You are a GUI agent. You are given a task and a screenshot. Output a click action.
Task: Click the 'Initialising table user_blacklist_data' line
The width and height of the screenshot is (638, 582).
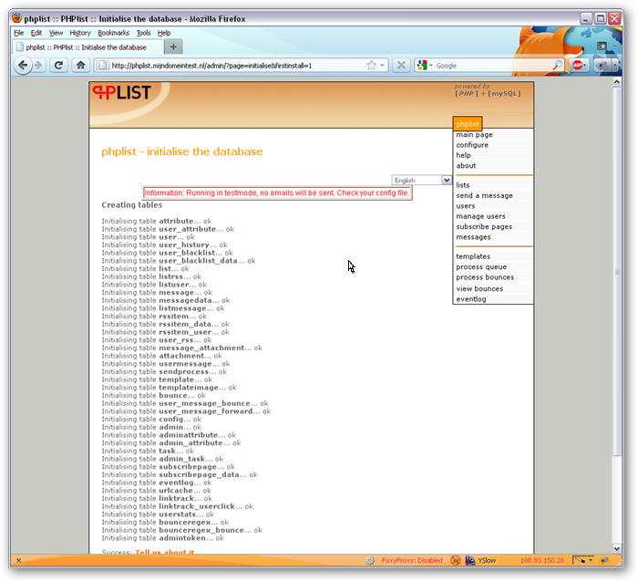click(179, 261)
